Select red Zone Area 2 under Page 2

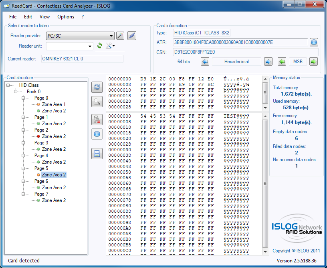tap(54, 136)
